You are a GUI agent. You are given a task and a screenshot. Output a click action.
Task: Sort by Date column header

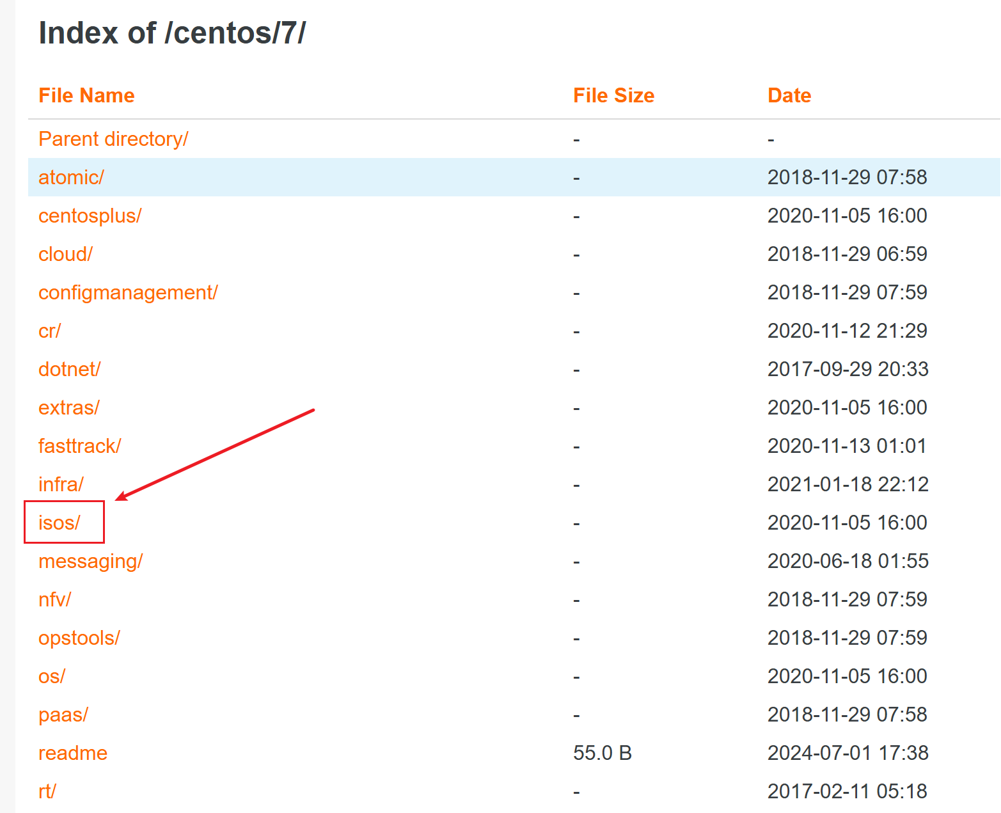[x=789, y=95]
